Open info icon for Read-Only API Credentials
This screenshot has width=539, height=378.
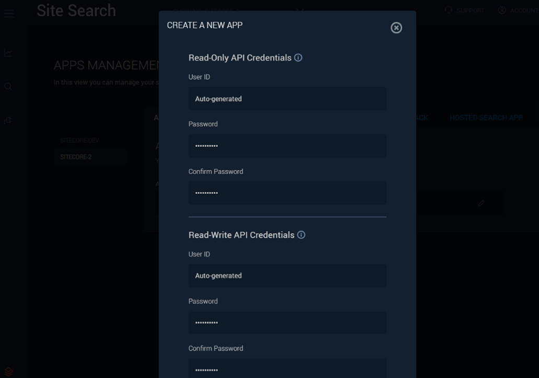tap(298, 58)
